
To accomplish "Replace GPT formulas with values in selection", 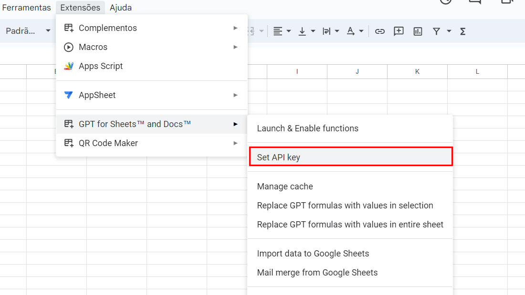I will point(350,205).
